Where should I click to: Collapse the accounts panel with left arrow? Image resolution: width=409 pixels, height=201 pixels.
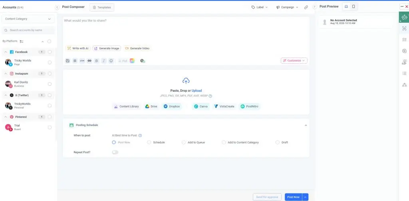[57, 7]
